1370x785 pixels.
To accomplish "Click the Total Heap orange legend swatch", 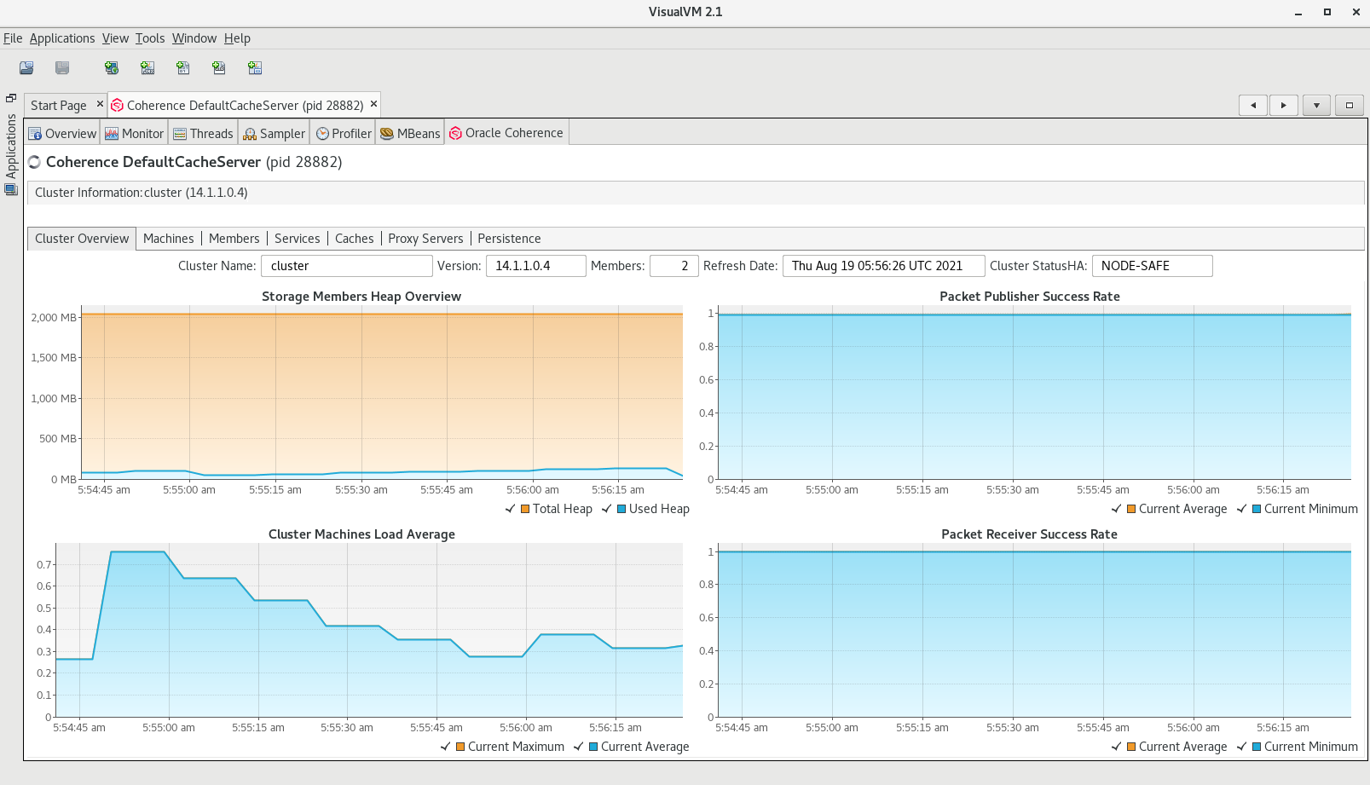I will tap(524, 509).
